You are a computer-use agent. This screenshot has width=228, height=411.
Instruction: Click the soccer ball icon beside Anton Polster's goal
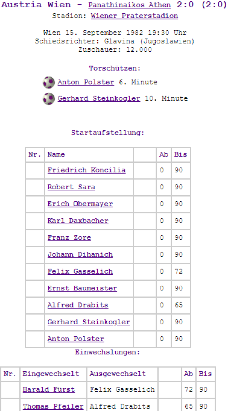coord(49,83)
